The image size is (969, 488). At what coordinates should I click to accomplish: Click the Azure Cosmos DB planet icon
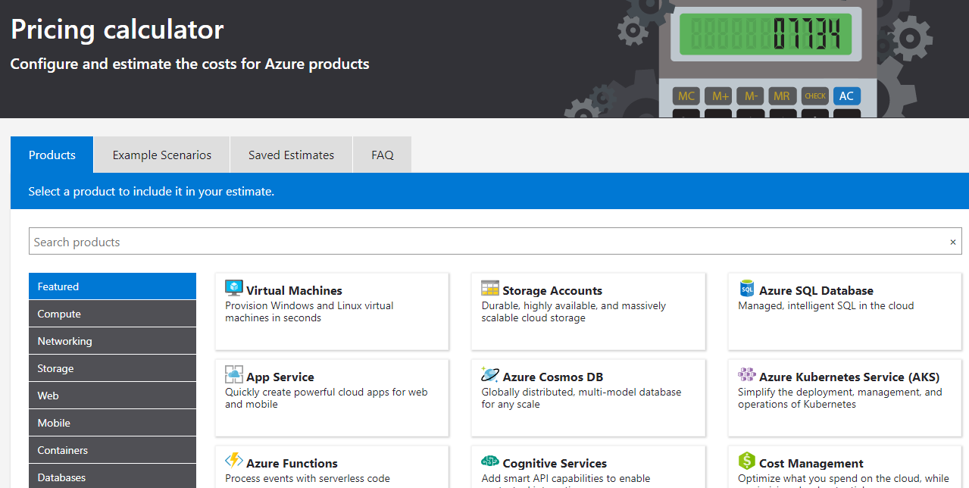[x=490, y=374]
